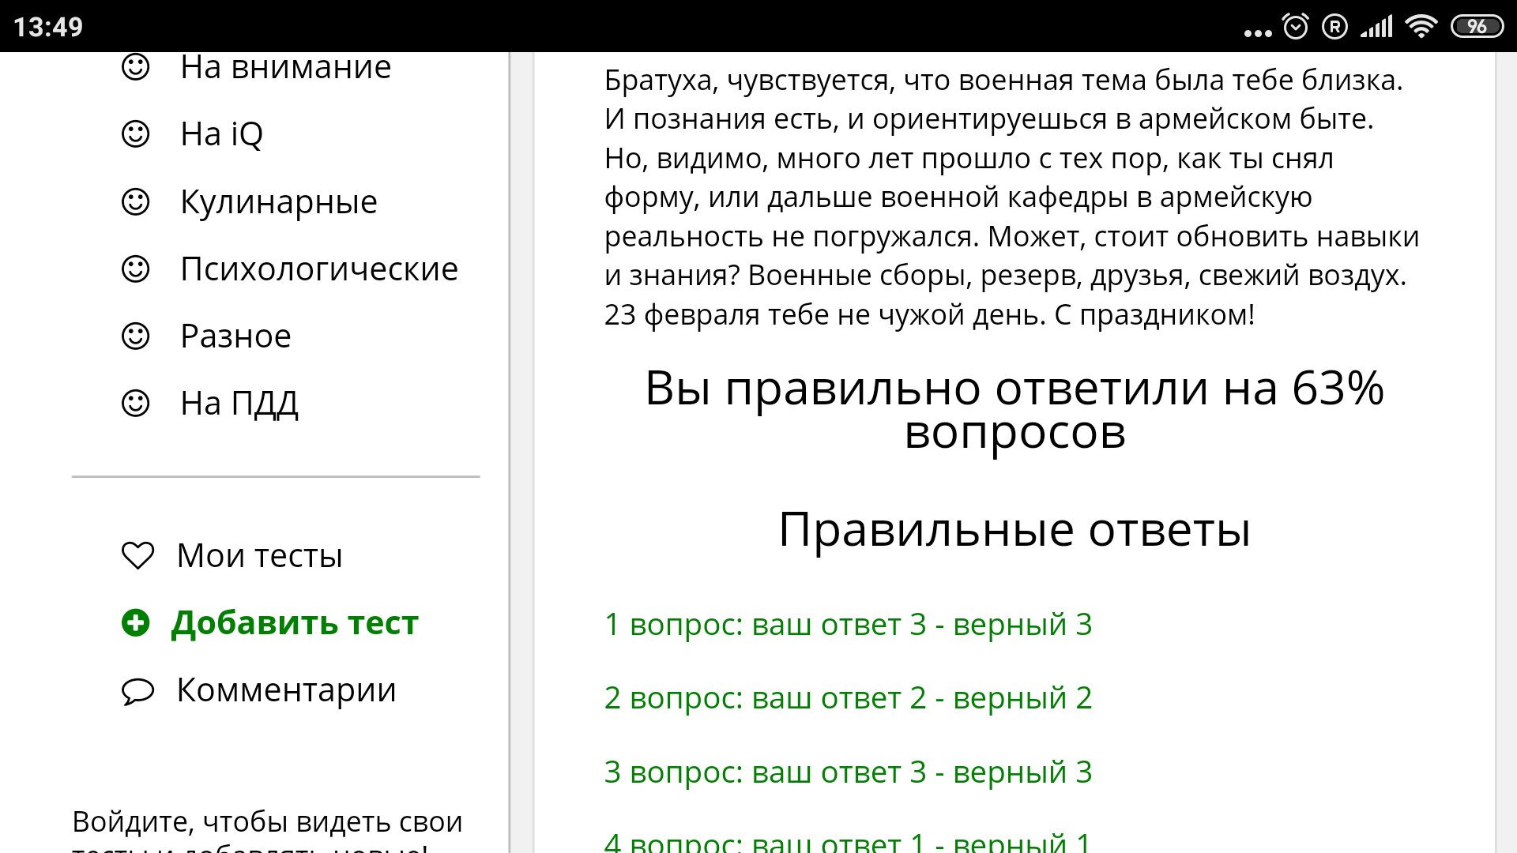
Task: Tap the smiley icon beside На iQ
Action: coord(135,134)
